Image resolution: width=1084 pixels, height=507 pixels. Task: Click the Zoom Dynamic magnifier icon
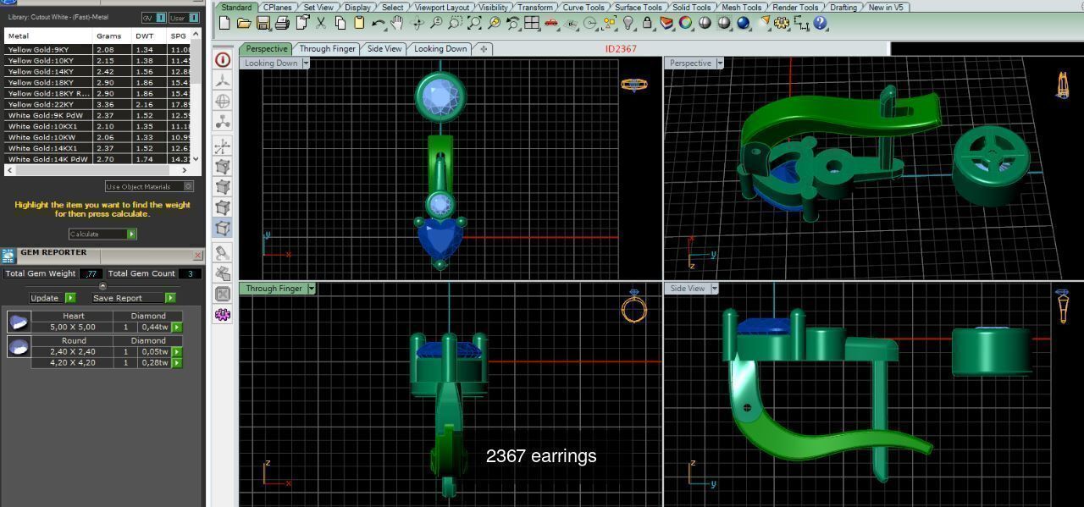click(x=437, y=23)
